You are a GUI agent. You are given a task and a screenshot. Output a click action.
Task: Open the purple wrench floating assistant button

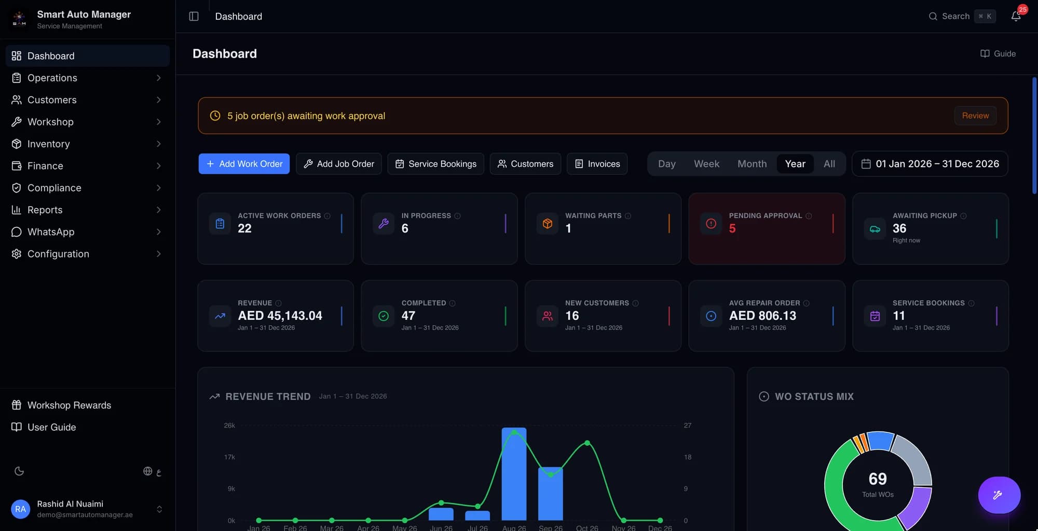(999, 495)
